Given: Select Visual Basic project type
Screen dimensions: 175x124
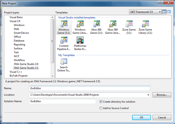Looking at the screenshot, I should tap(16, 17).
